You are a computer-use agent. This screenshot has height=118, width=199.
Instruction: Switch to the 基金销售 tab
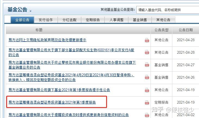(x=140, y=20)
